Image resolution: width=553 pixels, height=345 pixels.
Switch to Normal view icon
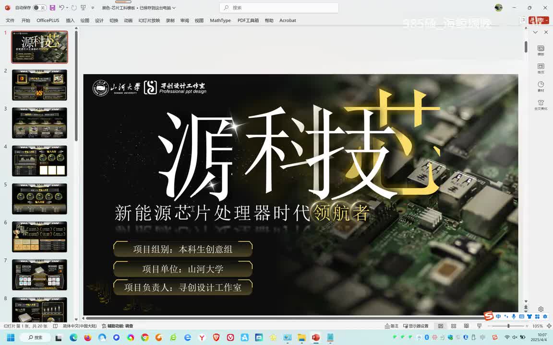[x=441, y=326]
